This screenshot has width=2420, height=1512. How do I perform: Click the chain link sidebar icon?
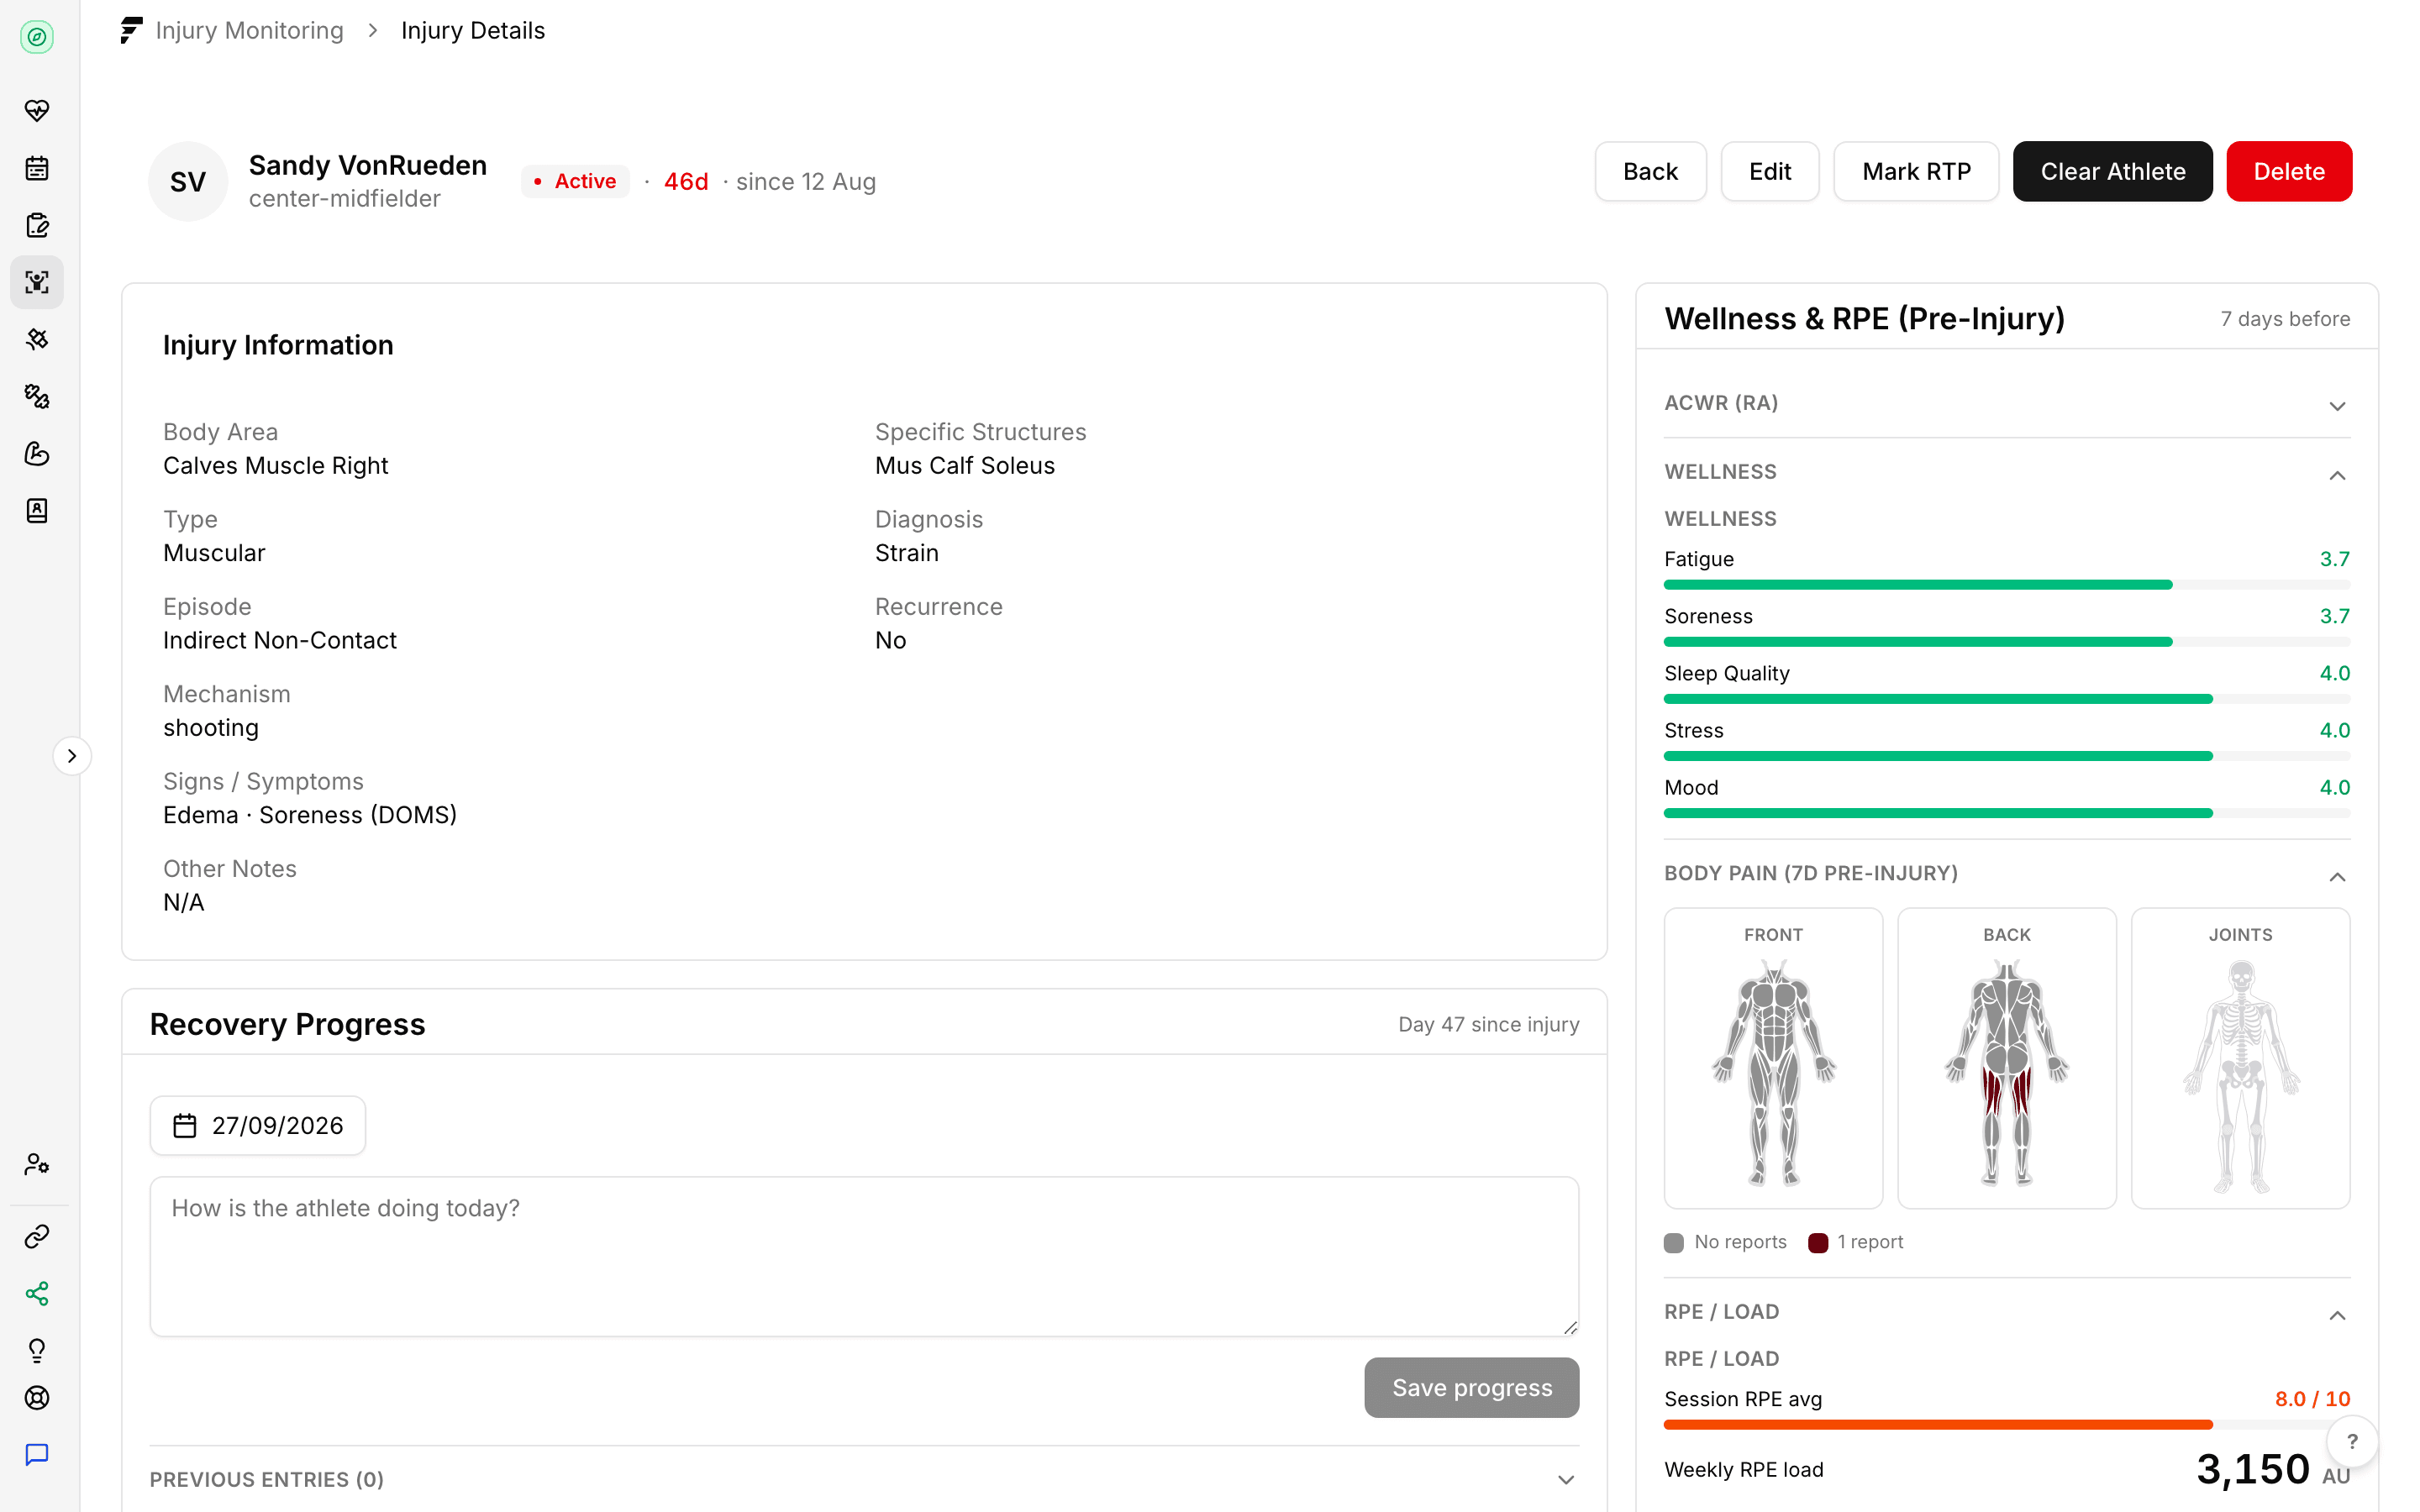click(x=37, y=1237)
